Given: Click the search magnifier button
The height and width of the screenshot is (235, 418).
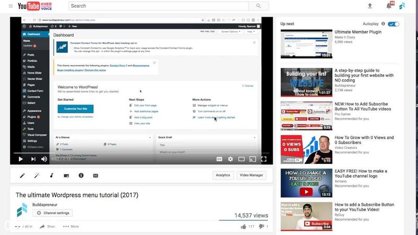Looking at the screenshot, I should pos(258,6).
